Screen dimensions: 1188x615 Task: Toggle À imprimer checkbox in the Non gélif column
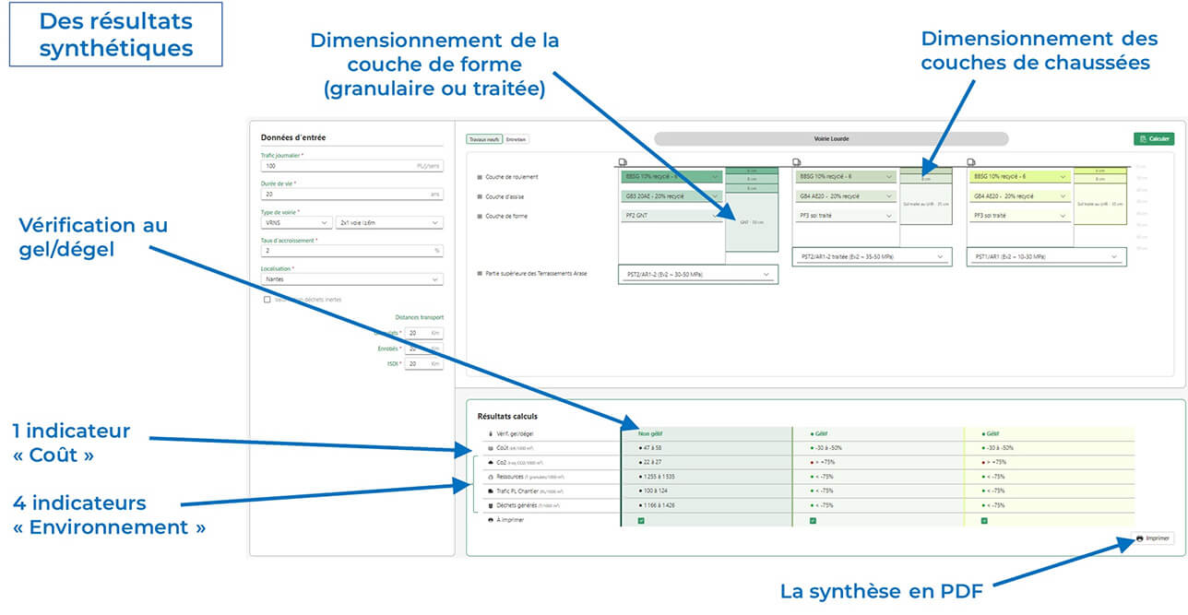(x=641, y=520)
